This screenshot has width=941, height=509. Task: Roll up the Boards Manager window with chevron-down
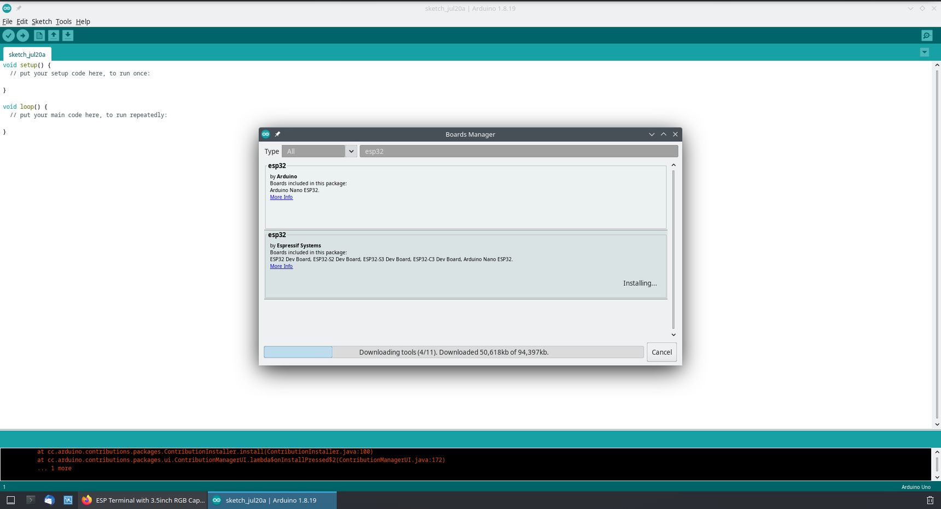[652, 134]
